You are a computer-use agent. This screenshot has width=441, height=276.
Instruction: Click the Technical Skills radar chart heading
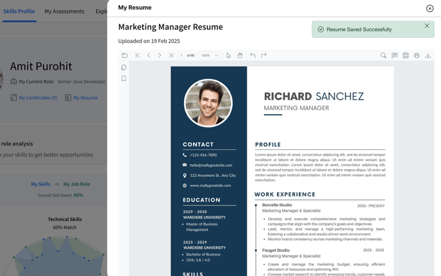pyautogui.click(x=65, y=219)
